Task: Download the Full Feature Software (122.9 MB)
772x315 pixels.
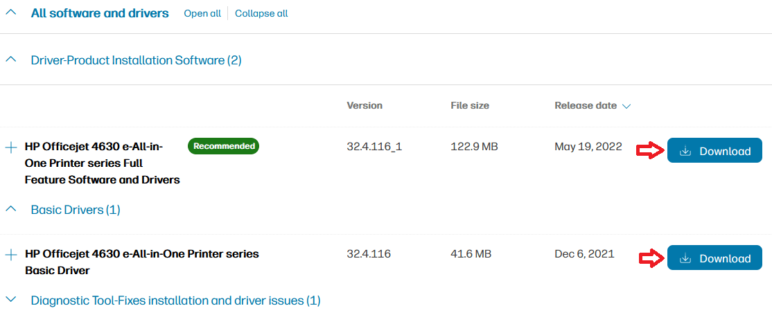Action: pos(714,151)
